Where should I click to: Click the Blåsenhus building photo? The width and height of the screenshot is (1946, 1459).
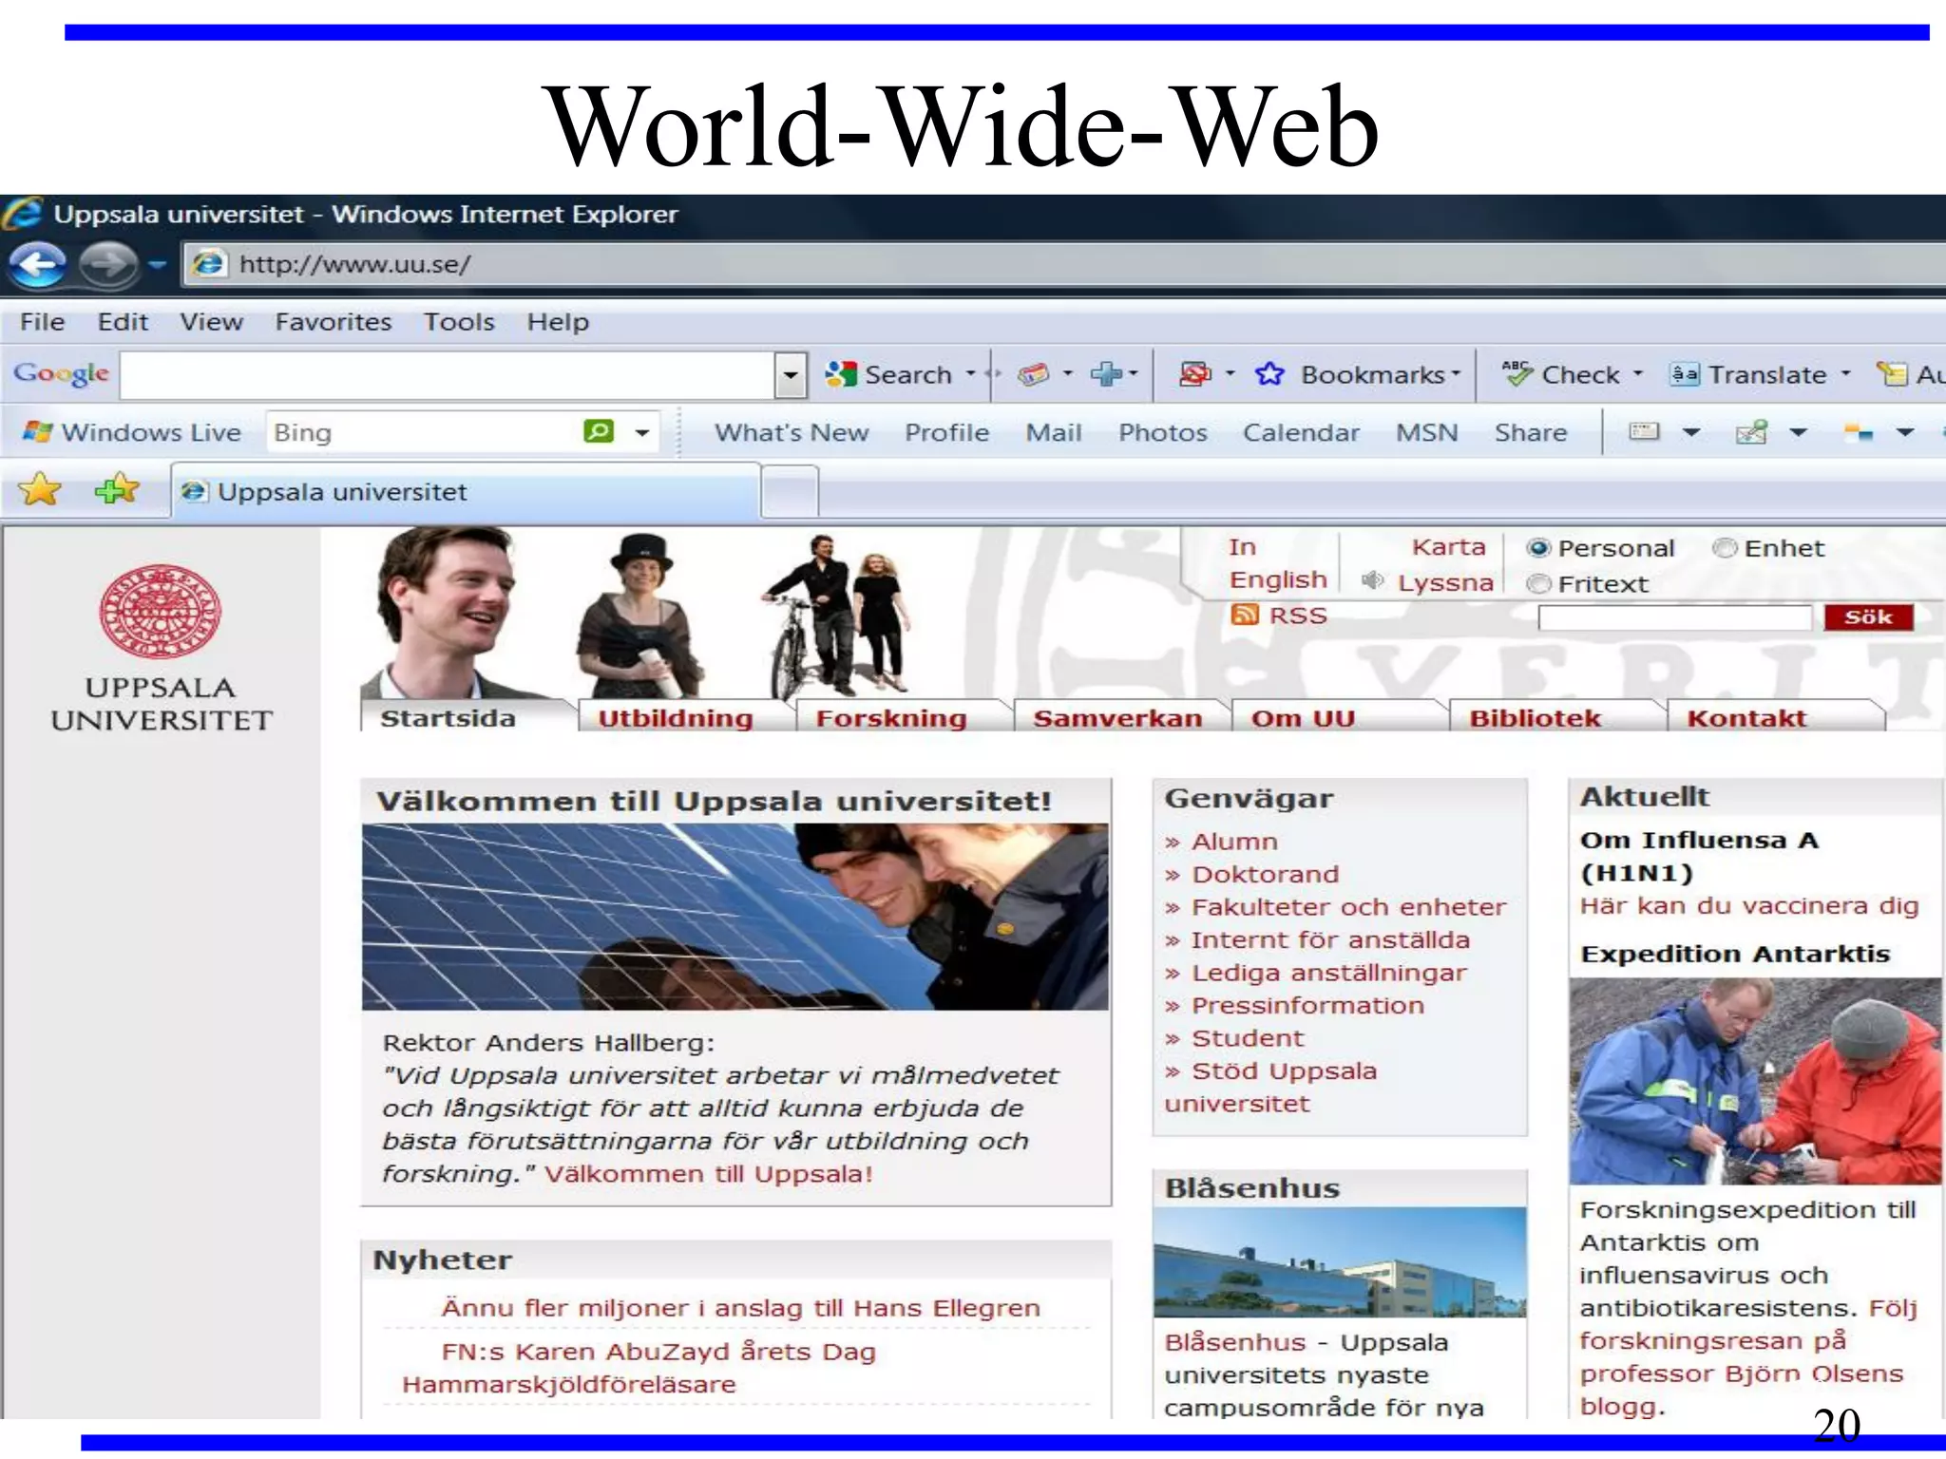(x=1340, y=1262)
